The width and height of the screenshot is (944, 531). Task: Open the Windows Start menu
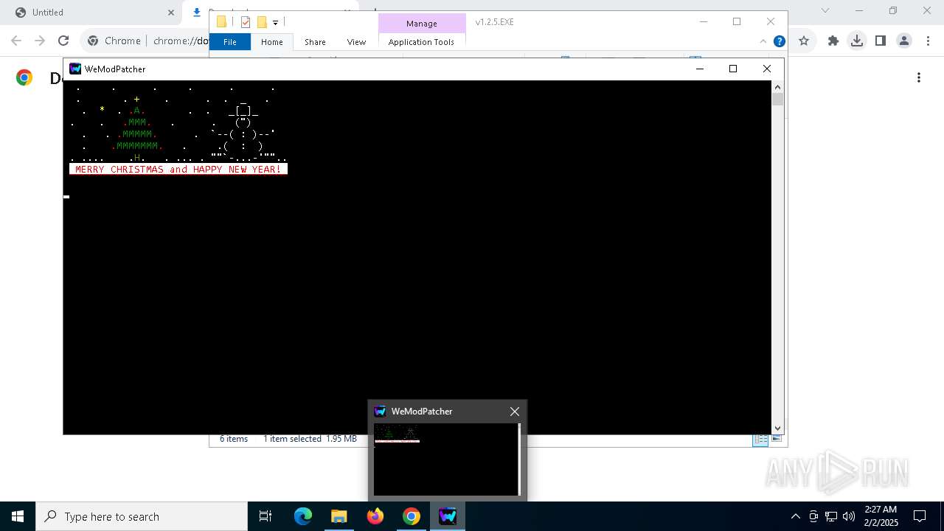pyautogui.click(x=18, y=516)
